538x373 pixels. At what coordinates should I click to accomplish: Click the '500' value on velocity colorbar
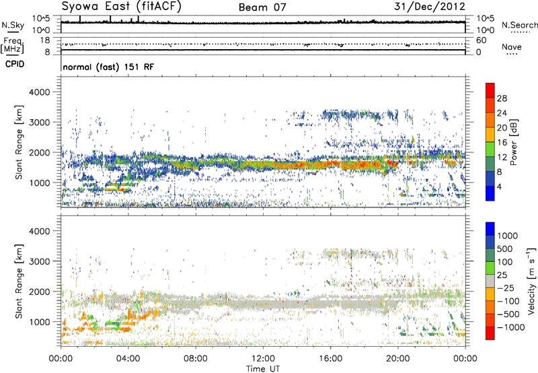pos(505,249)
